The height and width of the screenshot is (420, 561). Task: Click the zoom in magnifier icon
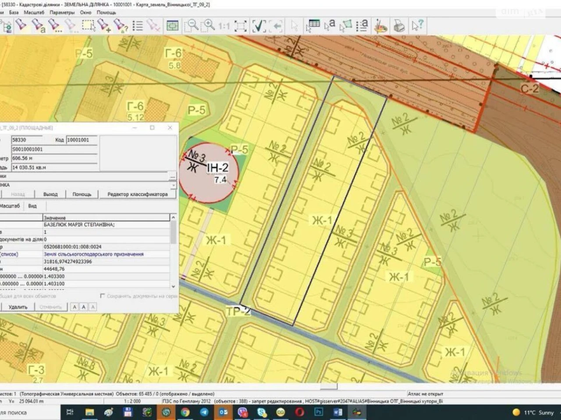point(209,25)
